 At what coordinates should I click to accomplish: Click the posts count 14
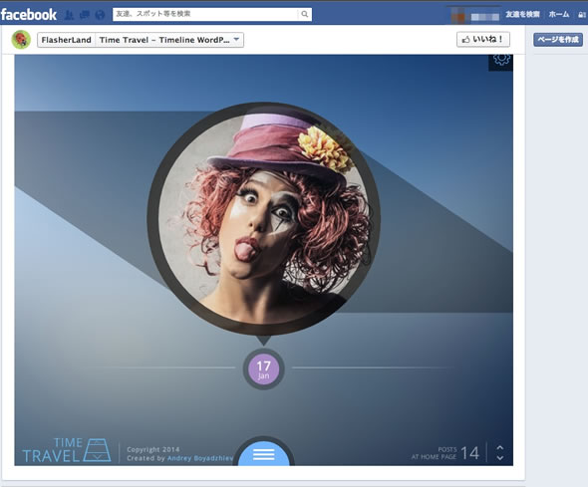point(469,453)
